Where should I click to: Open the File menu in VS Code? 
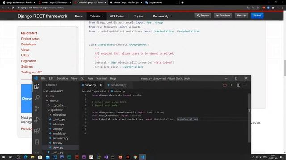coord(43,78)
